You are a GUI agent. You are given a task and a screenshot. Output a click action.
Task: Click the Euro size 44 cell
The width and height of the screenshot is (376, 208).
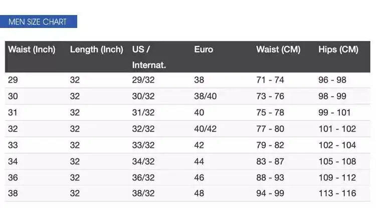pos(199,161)
